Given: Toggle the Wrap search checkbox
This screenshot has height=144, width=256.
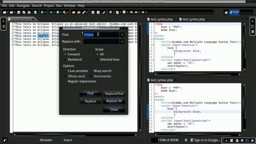Looking at the screenshot, I should point(91,71).
